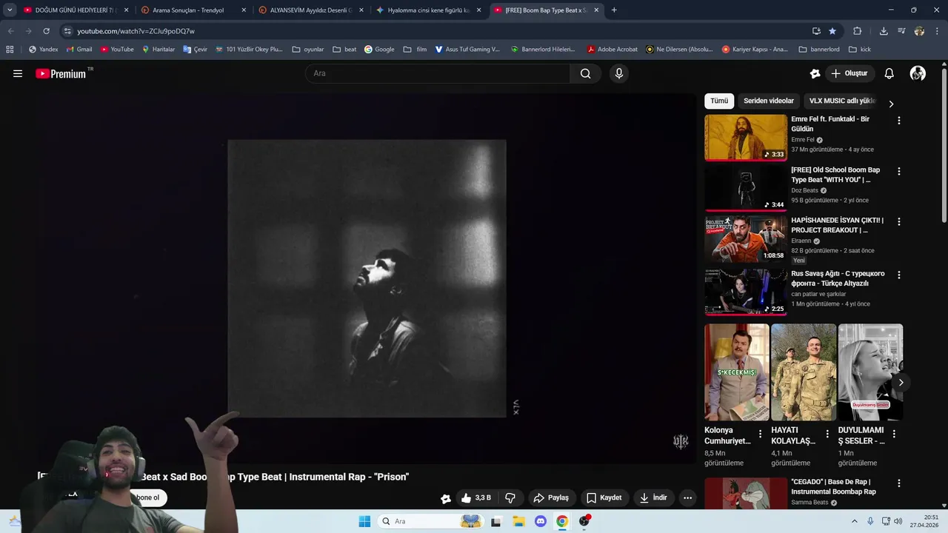The image size is (948, 533).
Task: Open Chrome media control icon in toolbar
Action: coord(901,31)
